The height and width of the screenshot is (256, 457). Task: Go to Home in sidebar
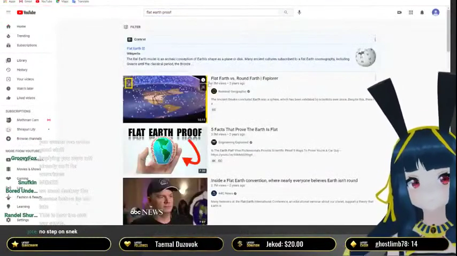point(21,27)
